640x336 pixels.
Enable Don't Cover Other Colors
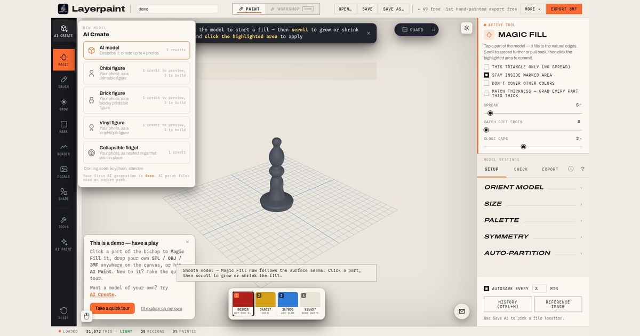click(x=486, y=83)
